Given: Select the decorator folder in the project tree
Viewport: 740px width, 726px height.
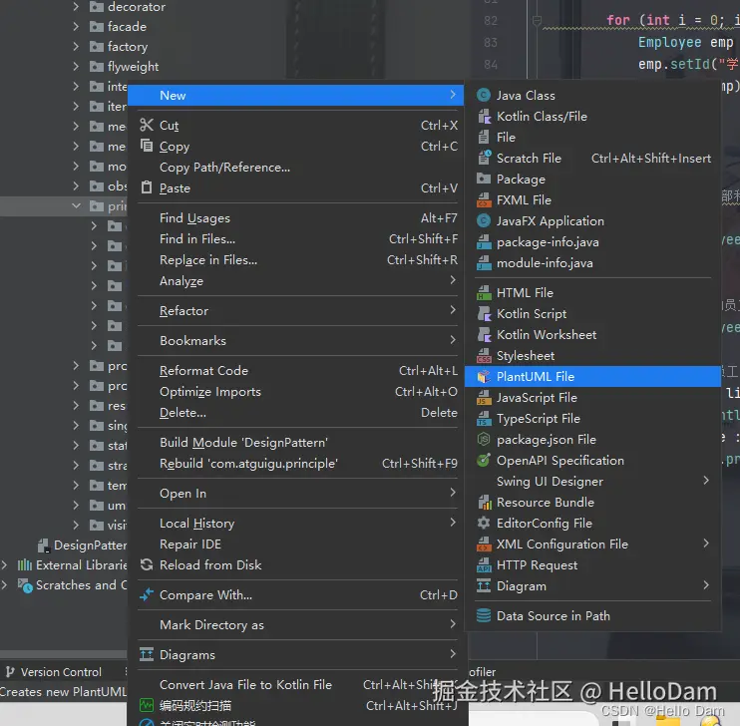Looking at the screenshot, I should (137, 7).
